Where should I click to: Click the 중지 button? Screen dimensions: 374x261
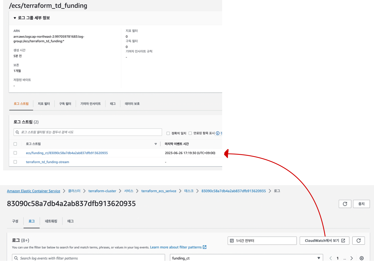[361, 204]
